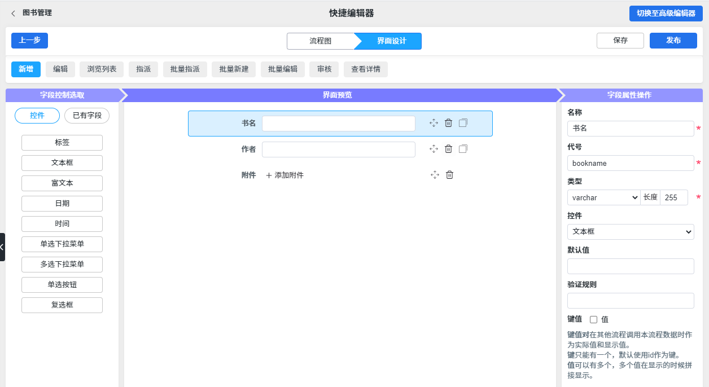The image size is (709, 387).
Task: Delete the 附件 field with trash icon
Action: [x=449, y=175]
